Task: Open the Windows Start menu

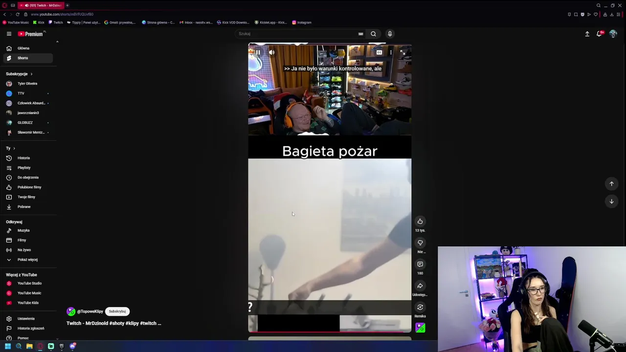Action: coord(8,346)
